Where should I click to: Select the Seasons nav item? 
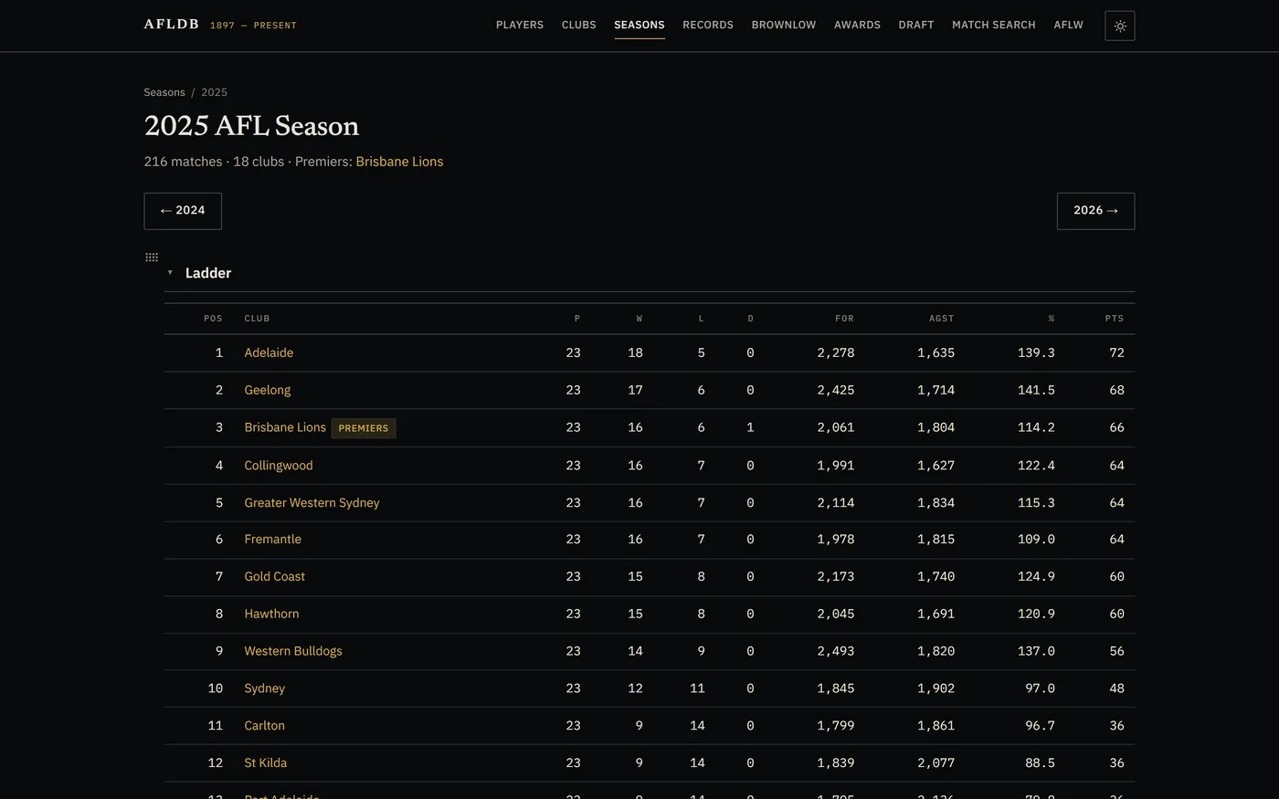(x=639, y=25)
